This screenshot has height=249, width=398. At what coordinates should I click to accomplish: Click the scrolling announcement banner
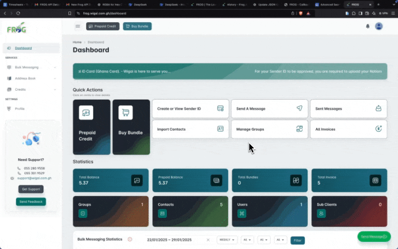point(230,72)
